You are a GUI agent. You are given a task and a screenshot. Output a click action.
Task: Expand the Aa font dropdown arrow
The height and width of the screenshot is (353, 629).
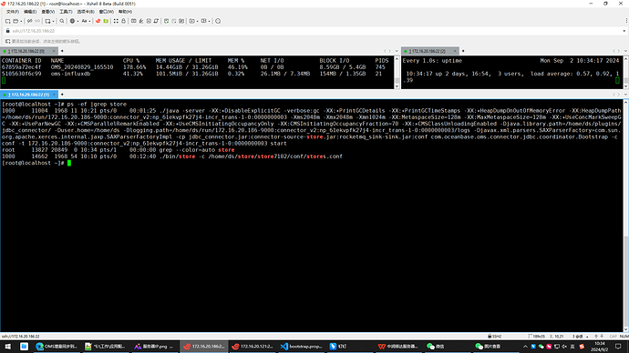(89, 21)
